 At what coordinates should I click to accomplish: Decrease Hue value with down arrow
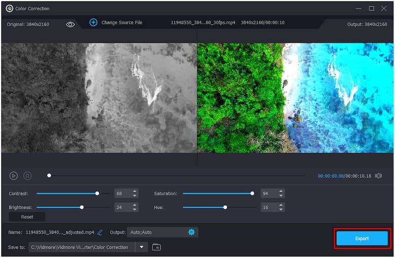click(x=280, y=210)
